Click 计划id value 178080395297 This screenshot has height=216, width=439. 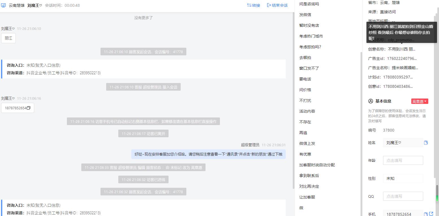point(398,77)
